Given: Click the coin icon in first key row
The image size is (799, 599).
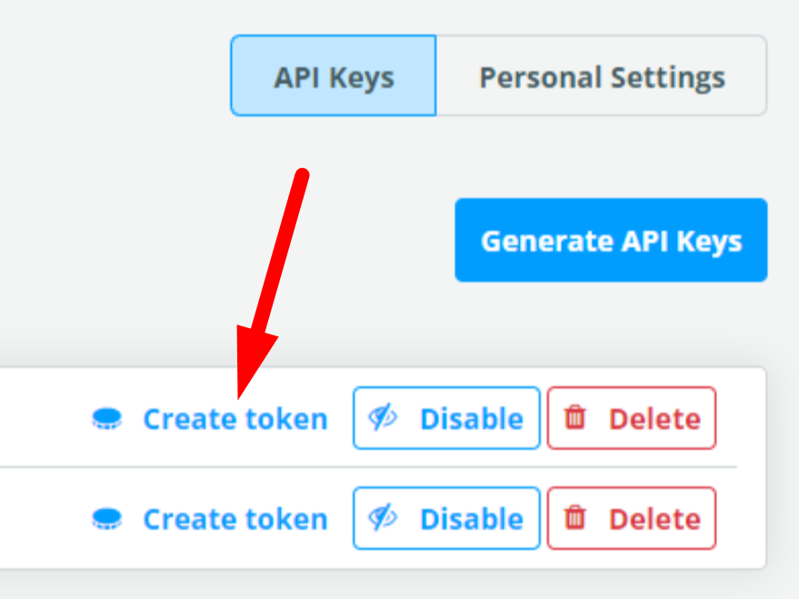Looking at the screenshot, I should click(107, 419).
